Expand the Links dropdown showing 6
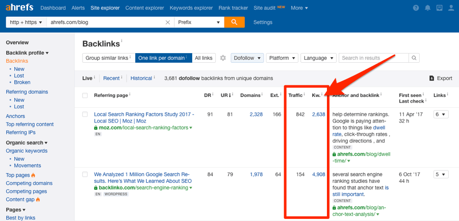 (441, 114)
